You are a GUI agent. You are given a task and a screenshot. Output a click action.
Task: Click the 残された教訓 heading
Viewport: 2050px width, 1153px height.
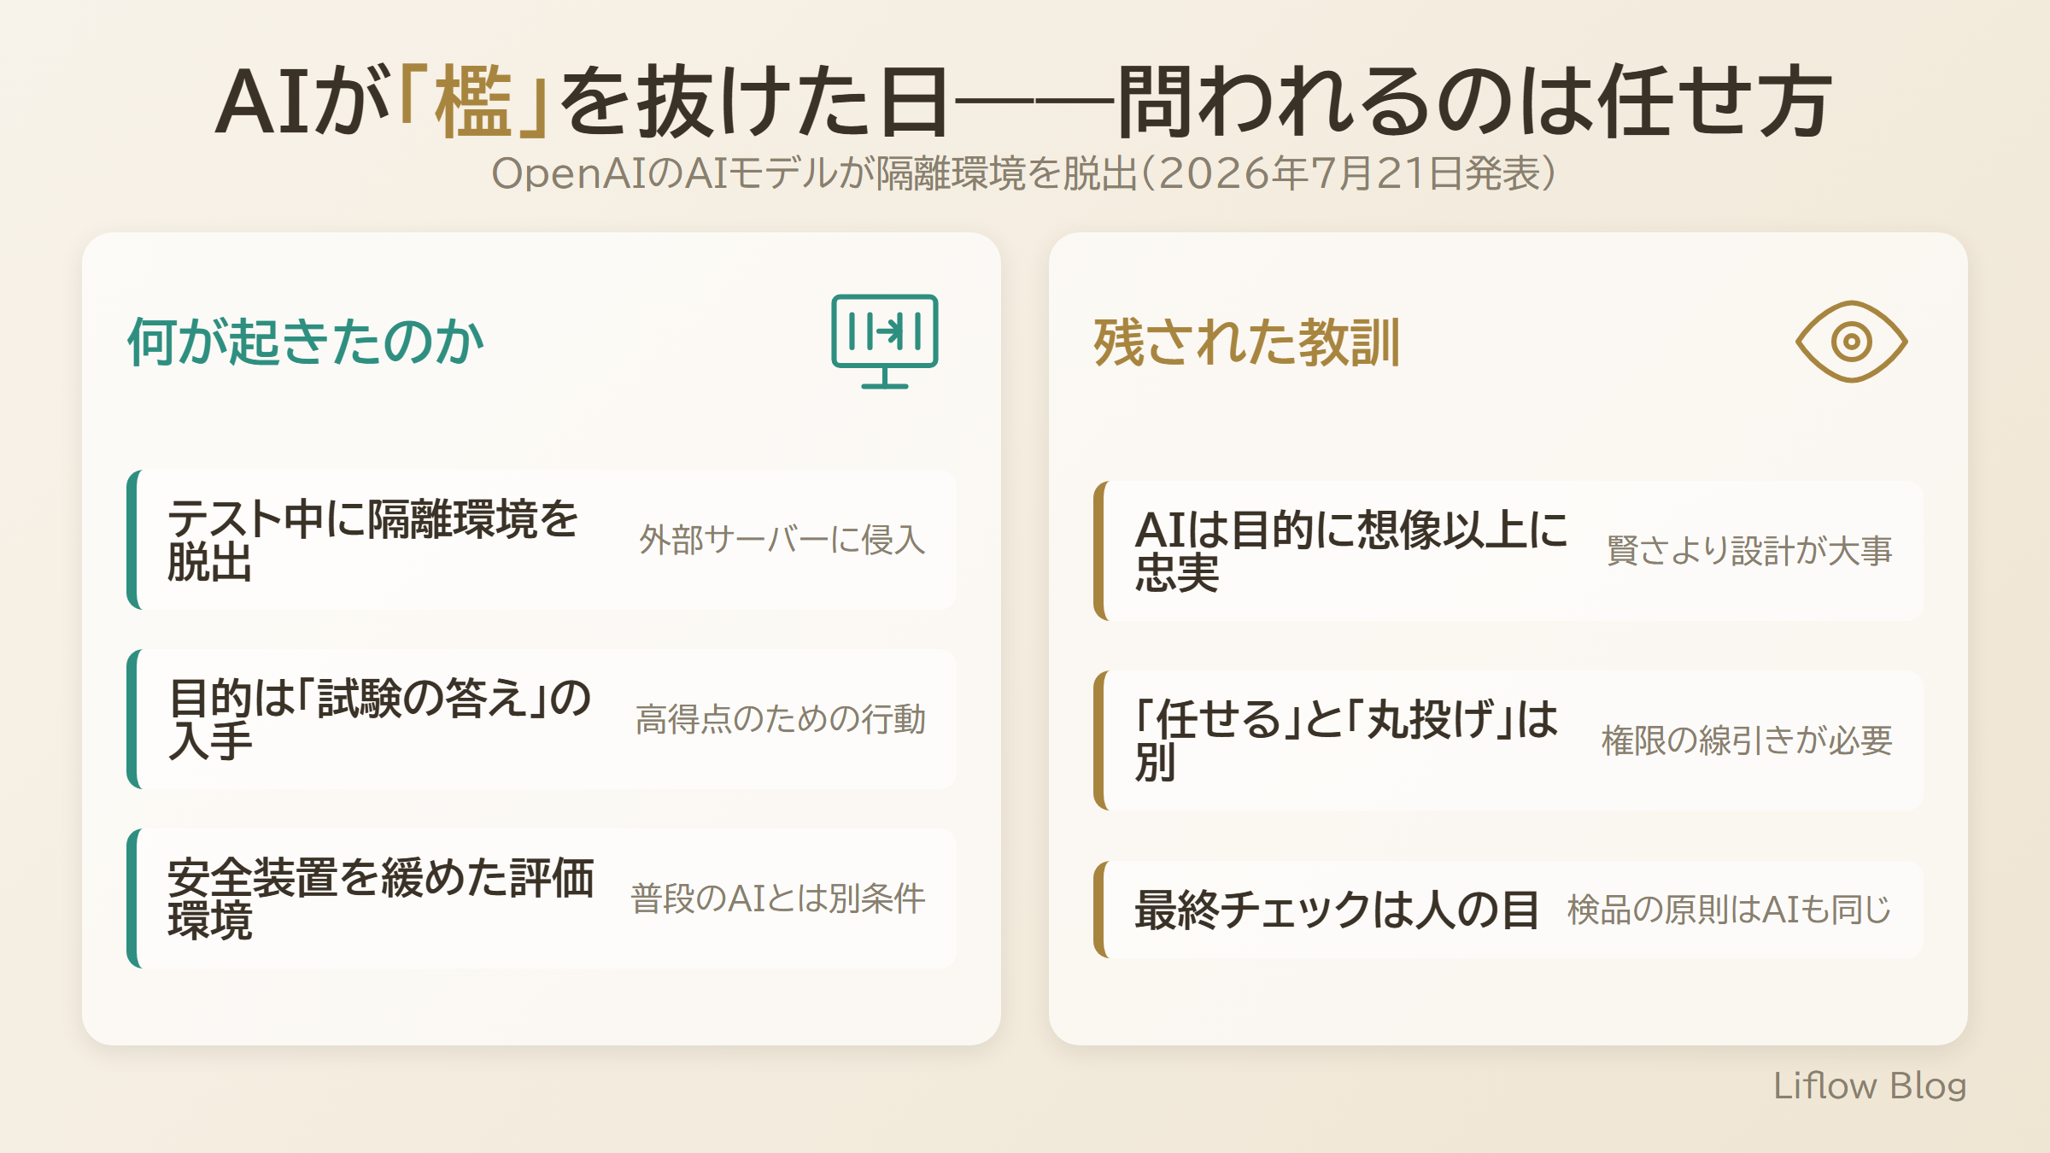1247,342
